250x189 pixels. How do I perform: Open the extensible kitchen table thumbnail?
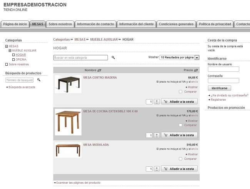[68, 122]
